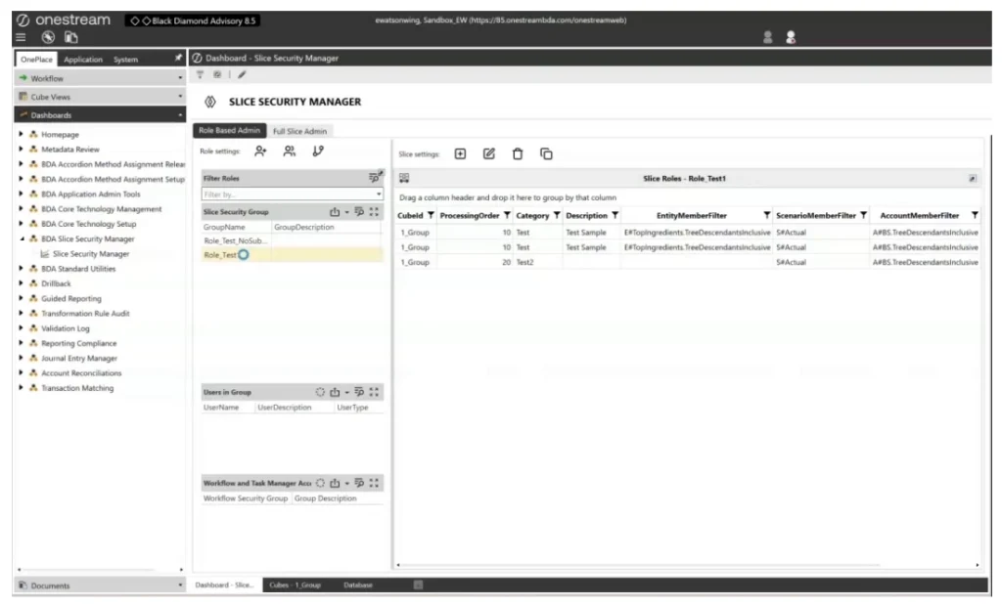Select the Role_Test_NoSub... group row
1002x605 pixels.
[x=292, y=240]
